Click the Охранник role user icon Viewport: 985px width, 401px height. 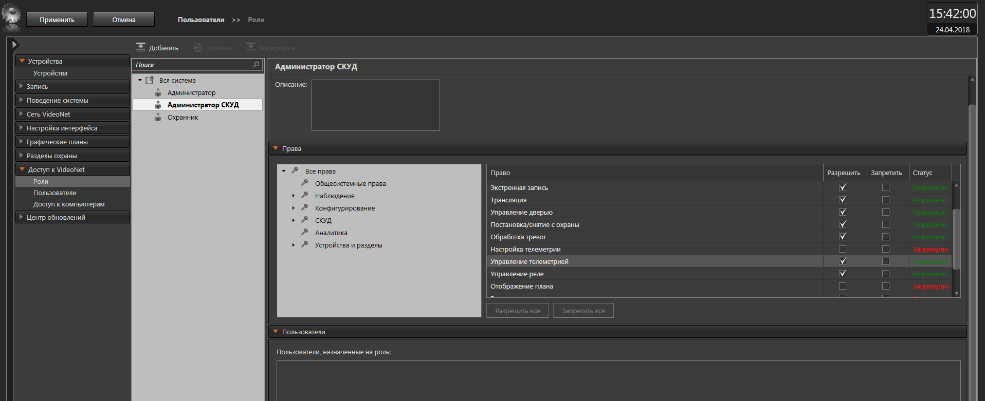point(158,117)
